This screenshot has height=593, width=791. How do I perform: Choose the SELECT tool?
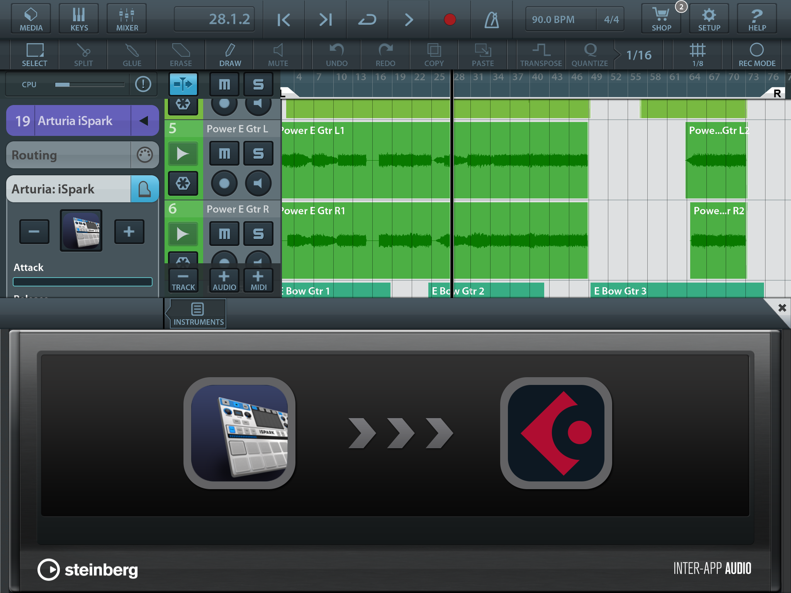click(35, 55)
